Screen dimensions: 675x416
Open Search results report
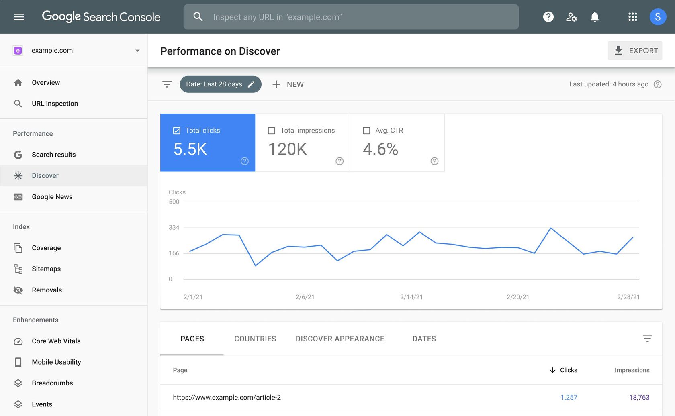pos(74,155)
